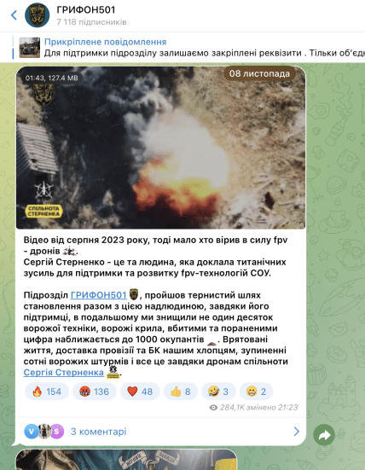Follow the Сергія Стерненка hyperlink

pos(63,372)
